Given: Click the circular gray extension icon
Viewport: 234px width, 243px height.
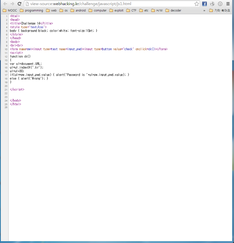Looking at the screenshot, I should coord(220,4).
